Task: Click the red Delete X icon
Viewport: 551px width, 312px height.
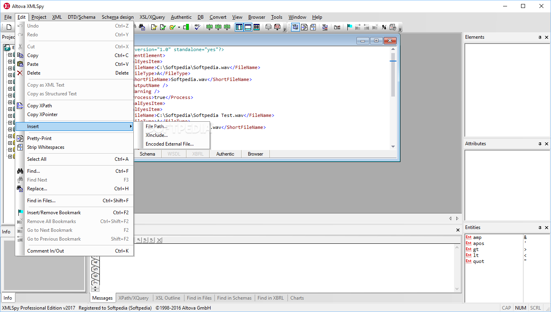Action: [20, 73]
